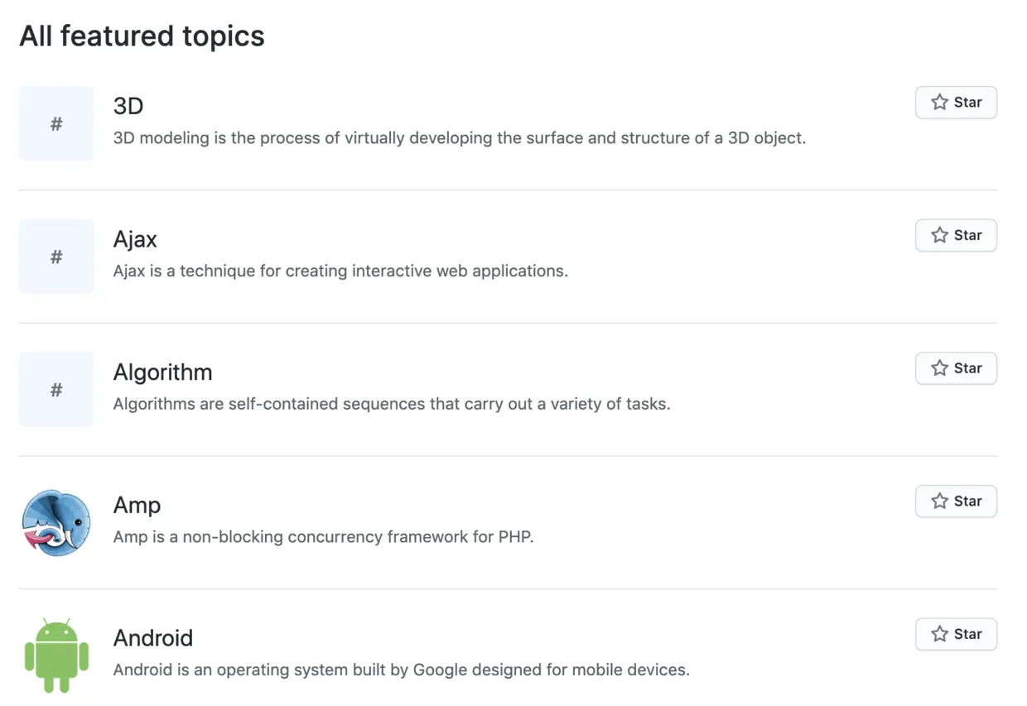Click the Android operating system description

pyautogui.click(x=401, y=670)
